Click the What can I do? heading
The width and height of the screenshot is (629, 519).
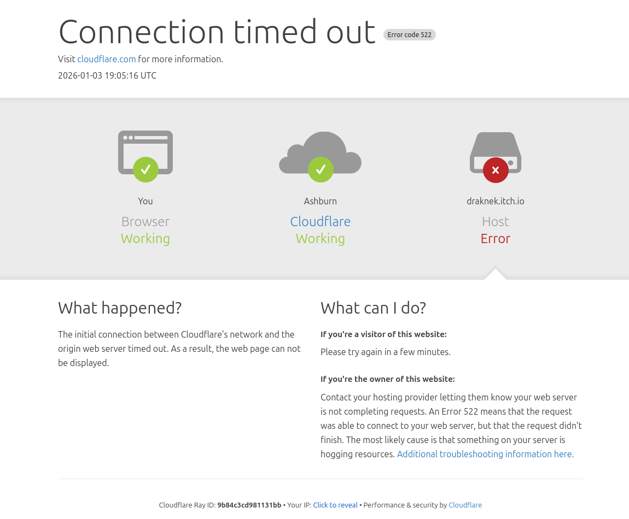click(373, 308)
